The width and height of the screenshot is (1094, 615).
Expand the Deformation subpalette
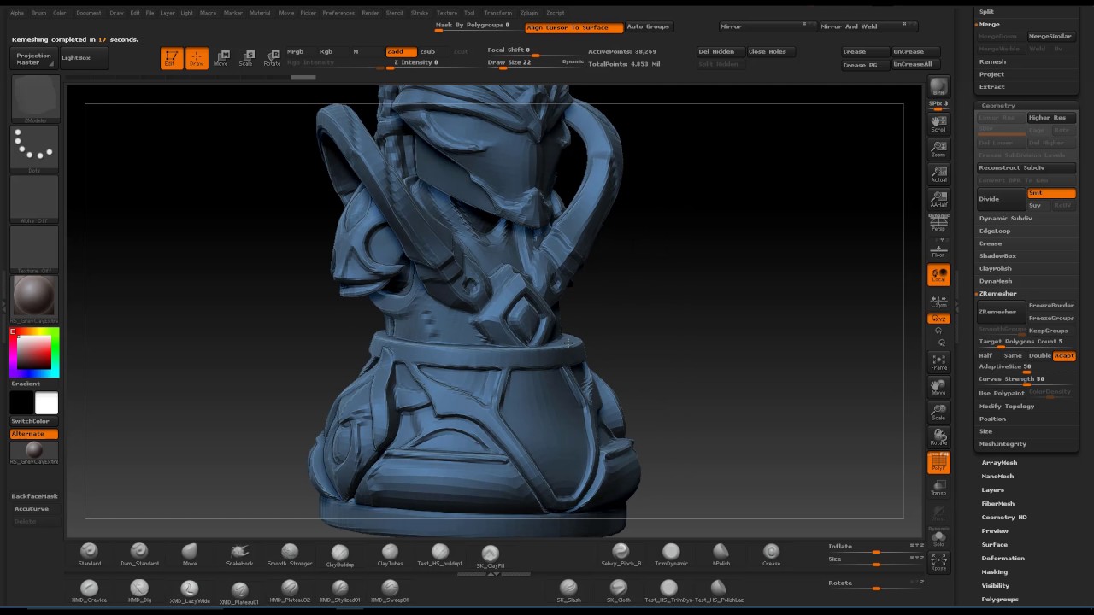[1003, 558]
